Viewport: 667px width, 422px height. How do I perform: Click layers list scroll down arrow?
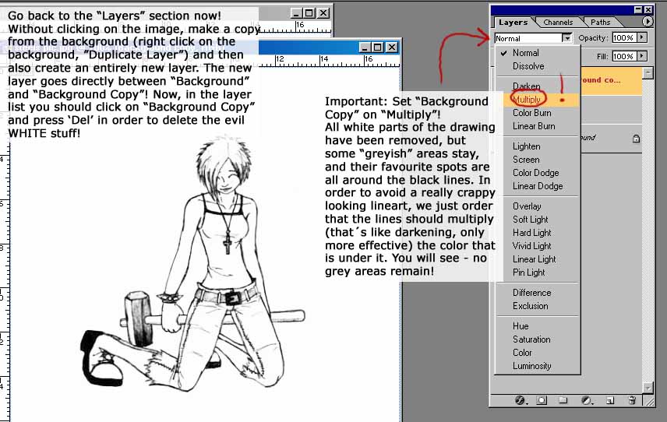[648, 387]
